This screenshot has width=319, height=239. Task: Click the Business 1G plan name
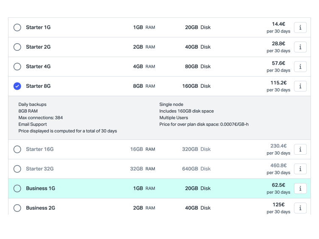point(40,189)
